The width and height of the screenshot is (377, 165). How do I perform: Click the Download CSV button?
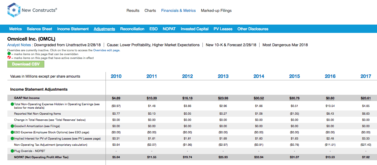pos(26,64)
